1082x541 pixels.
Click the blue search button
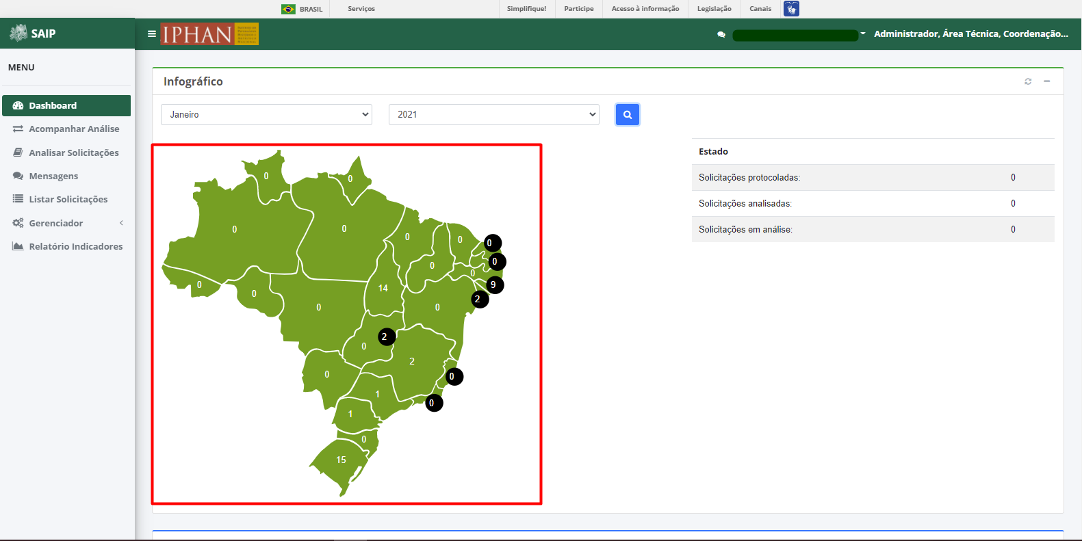[628, 115]
